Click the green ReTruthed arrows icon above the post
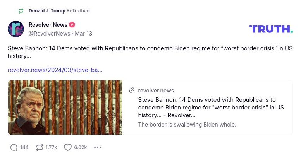301x159 pixels. coord(21,11)
